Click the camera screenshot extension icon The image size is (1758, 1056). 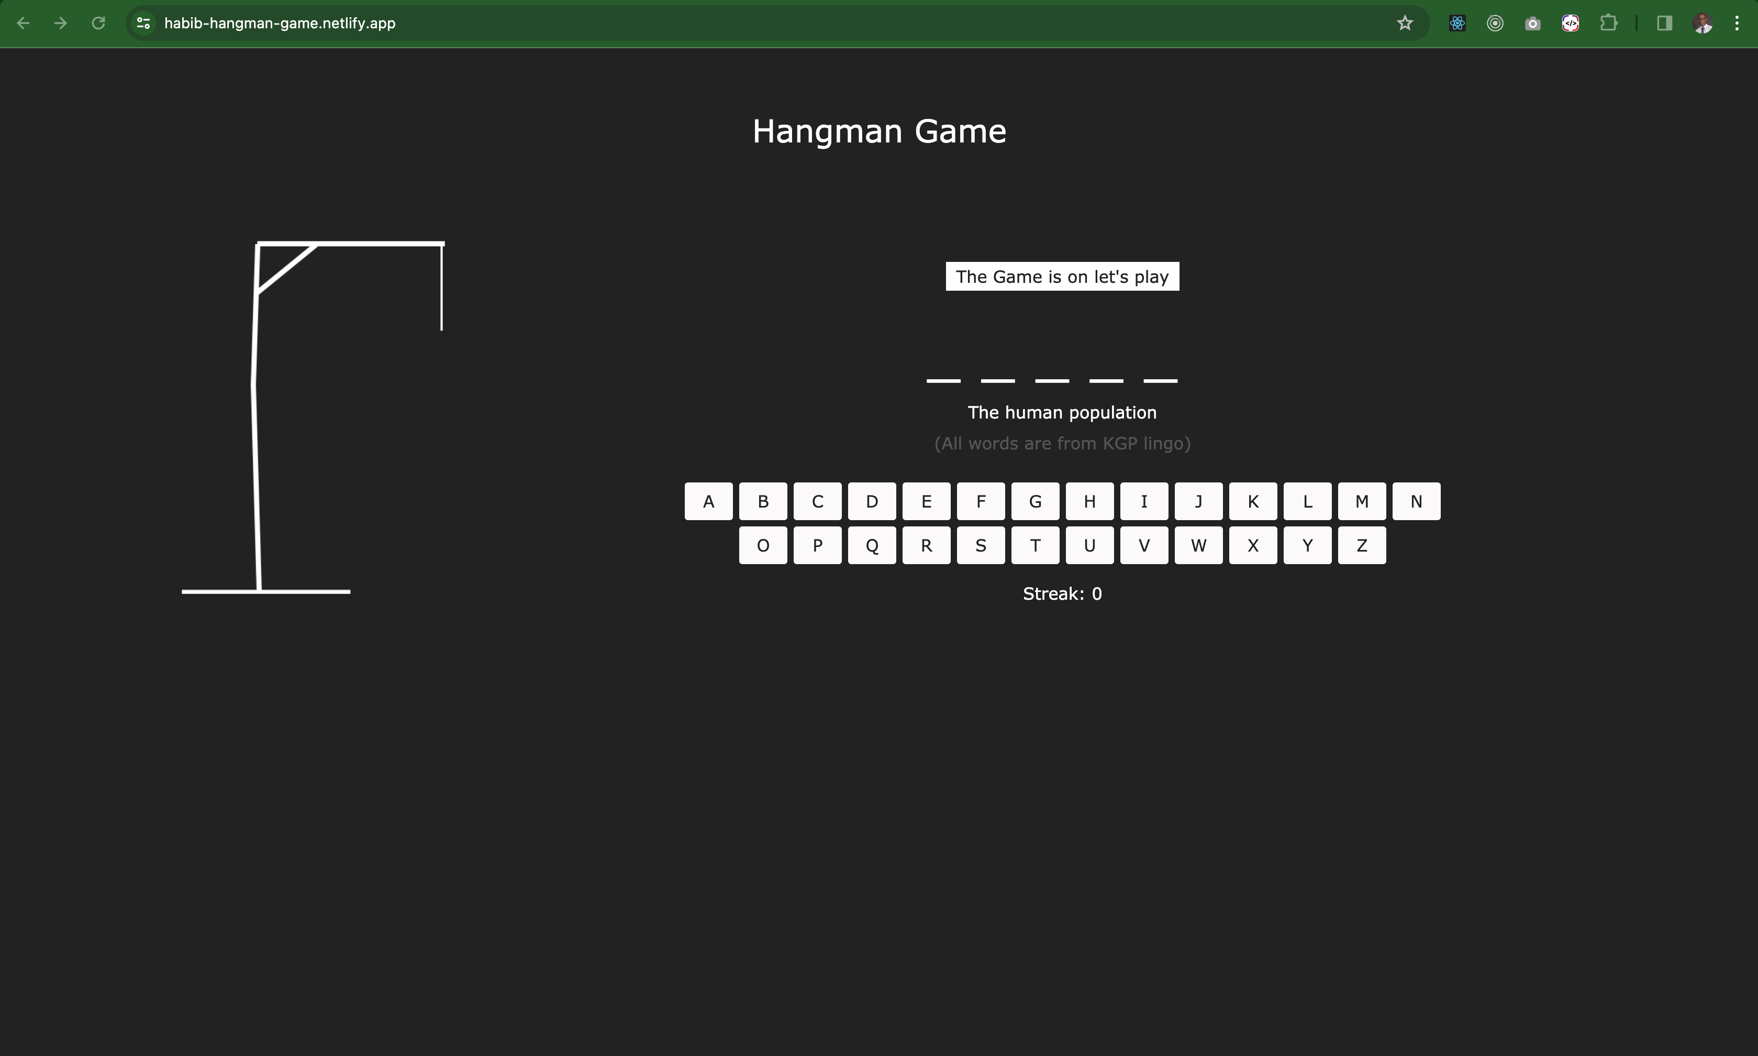pos(1532,24)
